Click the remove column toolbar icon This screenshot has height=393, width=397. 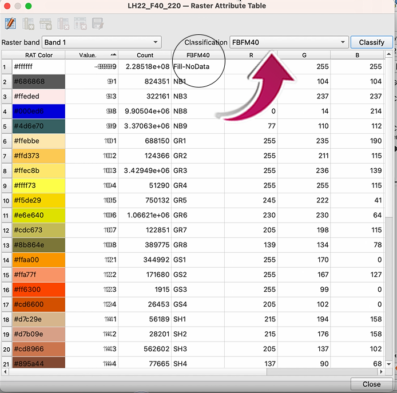63,23
